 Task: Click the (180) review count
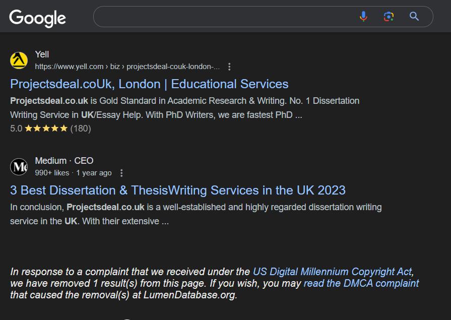(81, 129)
